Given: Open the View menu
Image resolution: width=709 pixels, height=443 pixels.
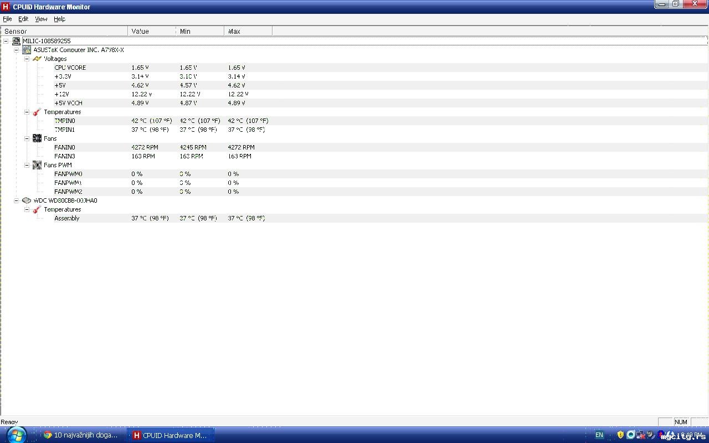Looking at the screenshot, I should point(41,19).
